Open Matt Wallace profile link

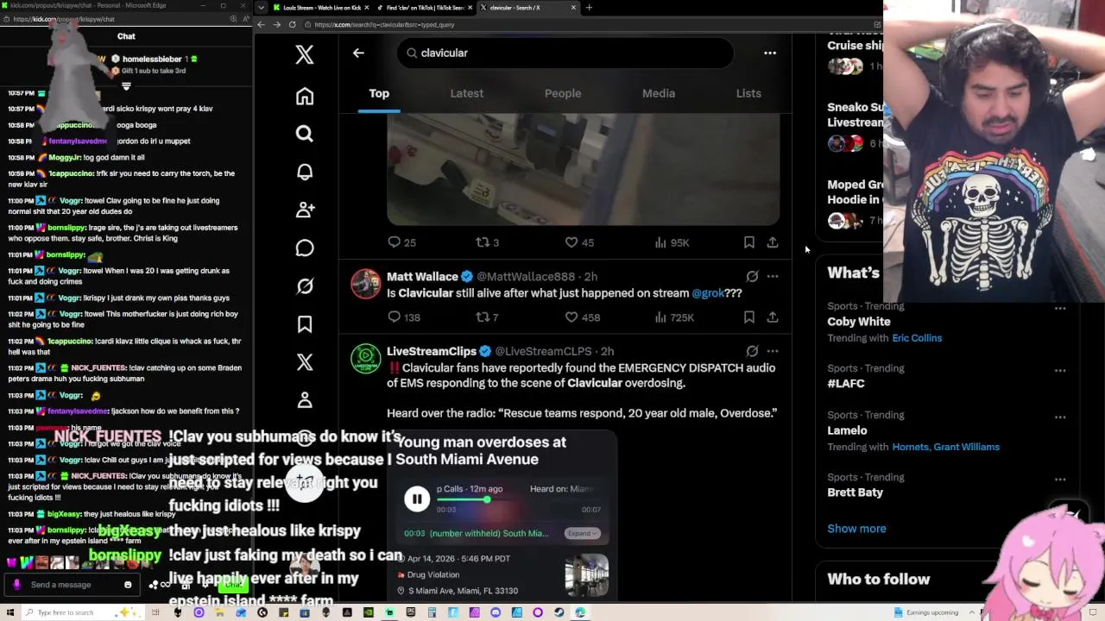(x=422, y=276)
